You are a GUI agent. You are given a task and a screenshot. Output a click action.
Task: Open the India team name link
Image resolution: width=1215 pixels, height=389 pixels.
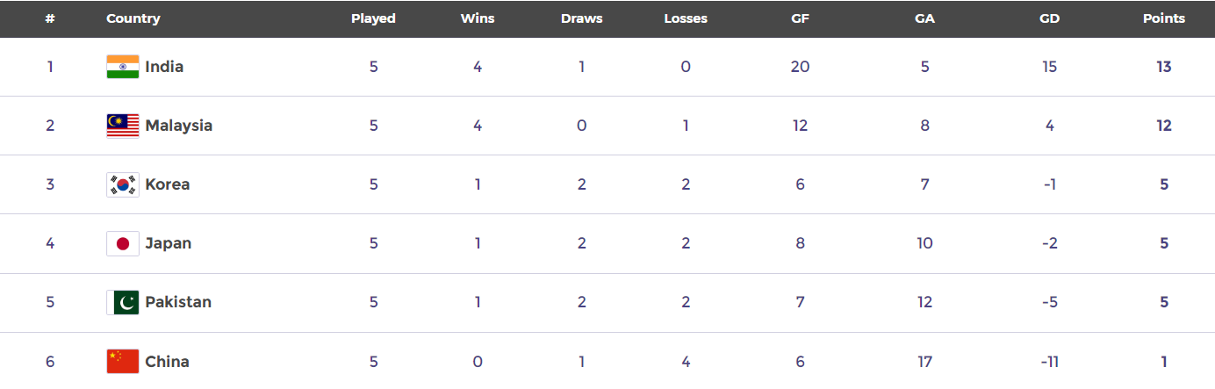pyautogui.click(x=164, y=67)
